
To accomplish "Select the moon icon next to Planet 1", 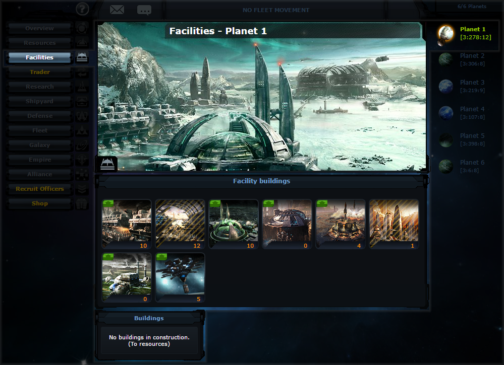I will [441, 42].
